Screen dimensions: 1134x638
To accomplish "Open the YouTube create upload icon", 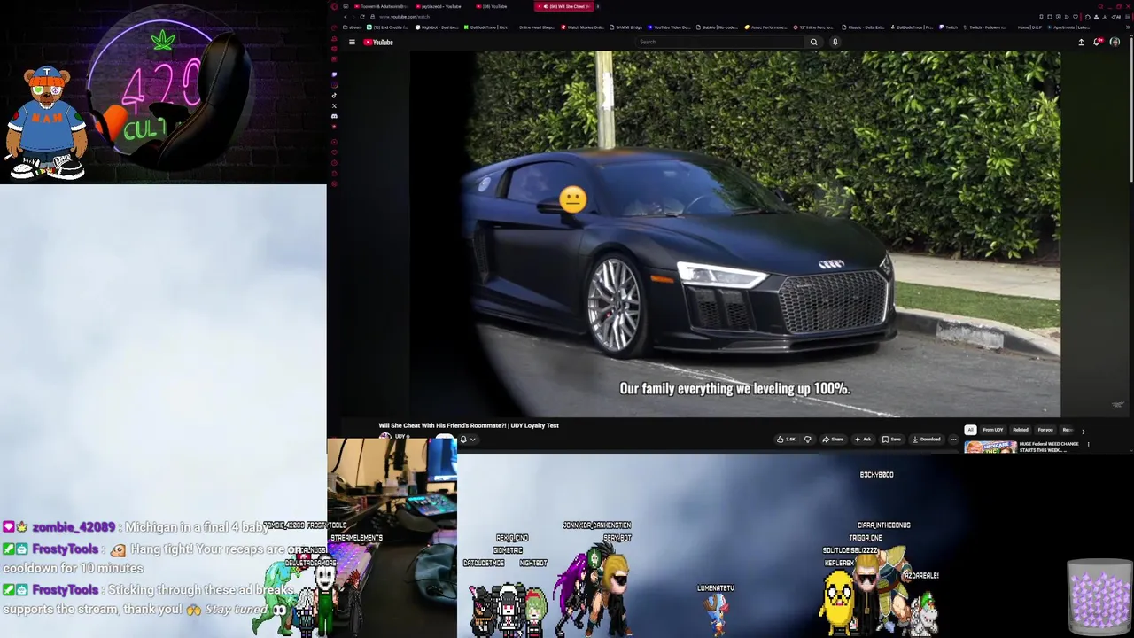I will click(1081, 42).
